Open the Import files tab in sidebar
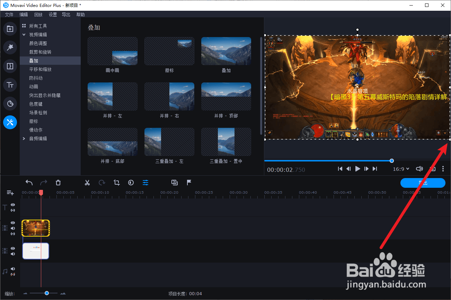 point(10,29)
